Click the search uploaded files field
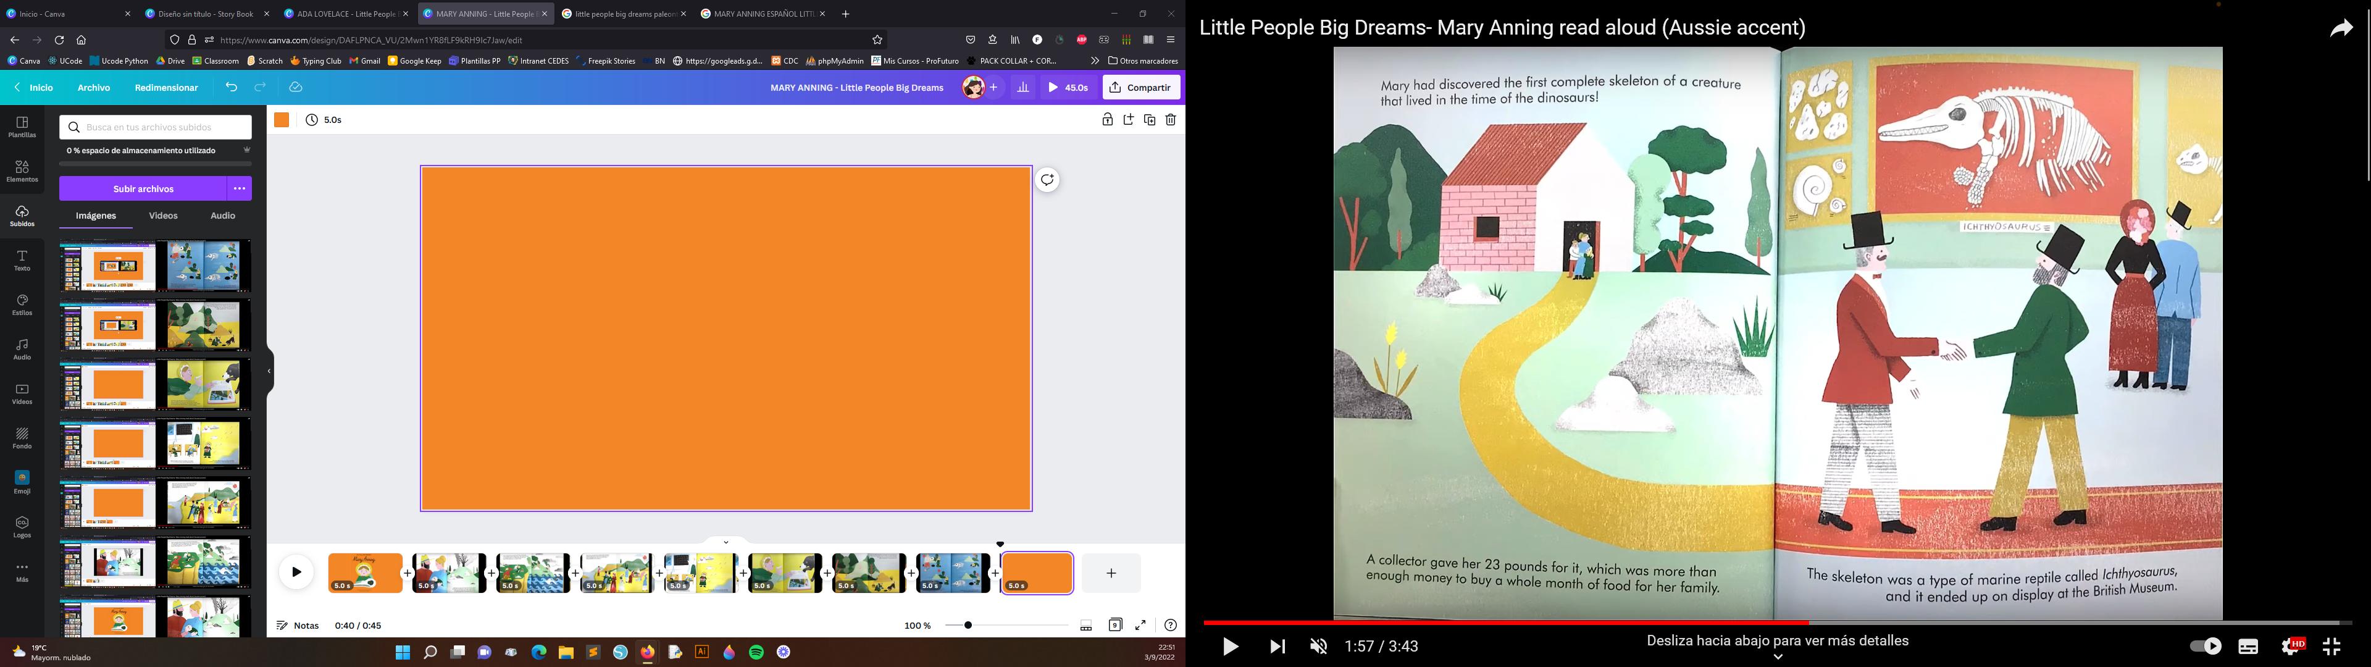 pyautogui.click(x=156, y=127)
